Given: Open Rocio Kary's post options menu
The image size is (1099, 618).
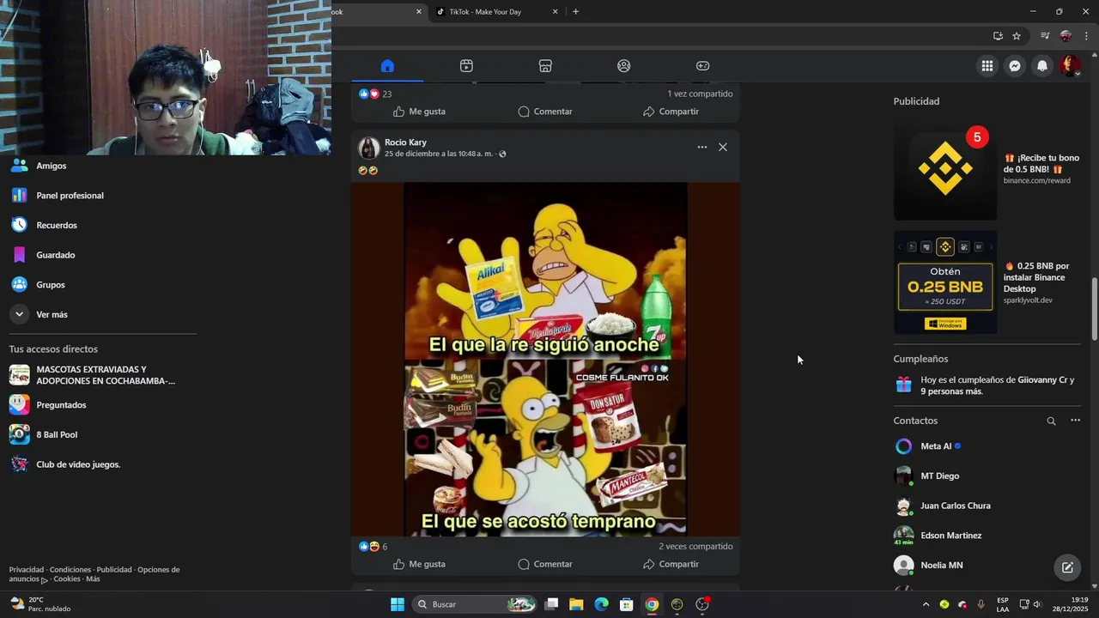Looking at the screenshot, I should point(702,148).
